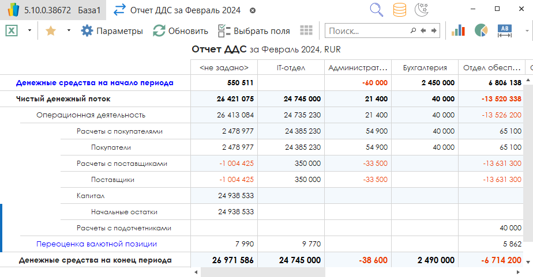
Task: Expand the toolbar overflow arrow at right
Action: click(x=527, y=31)
